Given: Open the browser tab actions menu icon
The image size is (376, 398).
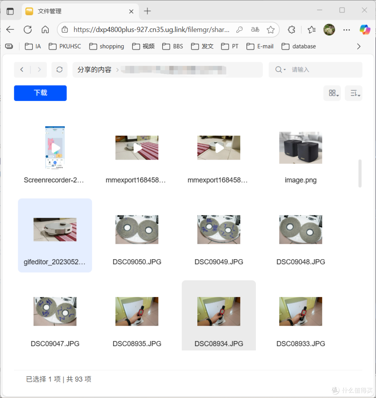Looking at the screenshot, I should click(x=10, y=11).
